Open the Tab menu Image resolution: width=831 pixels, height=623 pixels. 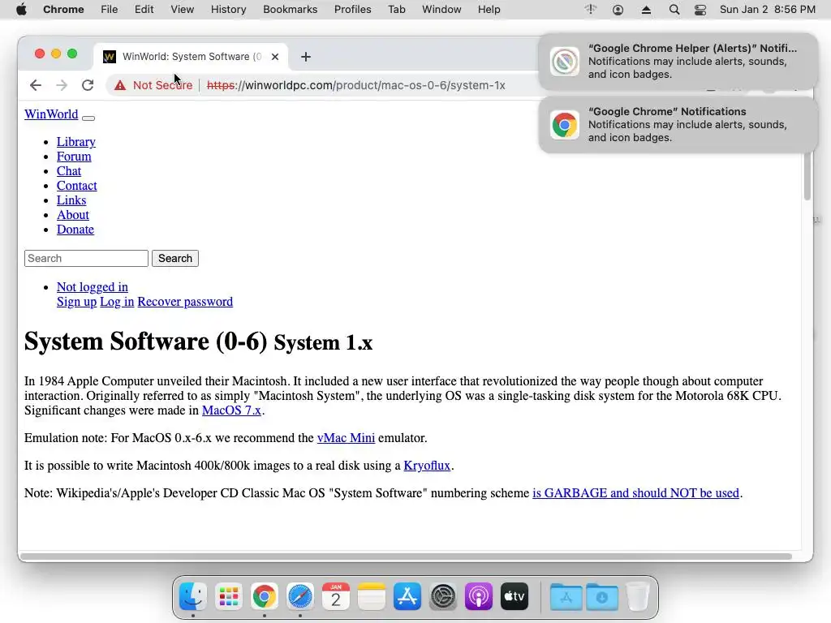(x=396, y=10)
